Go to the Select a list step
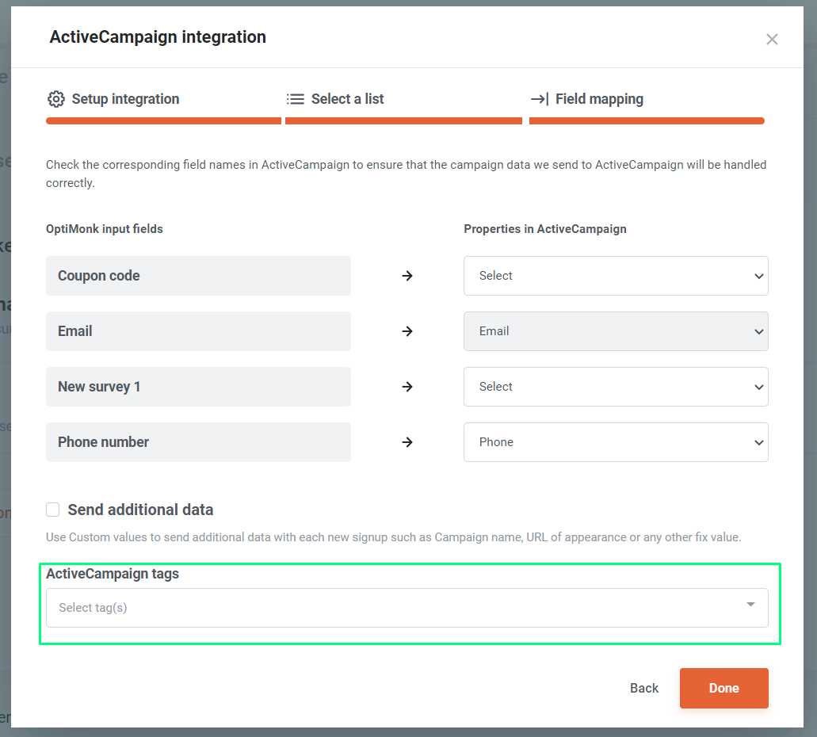817x737 pixels. click(x=348, y=99)
